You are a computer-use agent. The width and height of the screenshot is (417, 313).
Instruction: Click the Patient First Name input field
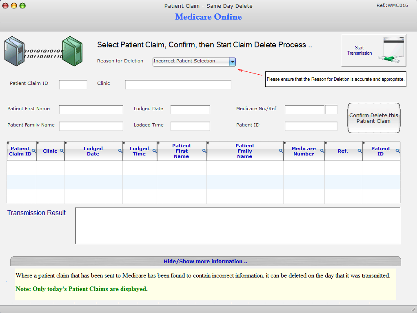tap(91, 109)
